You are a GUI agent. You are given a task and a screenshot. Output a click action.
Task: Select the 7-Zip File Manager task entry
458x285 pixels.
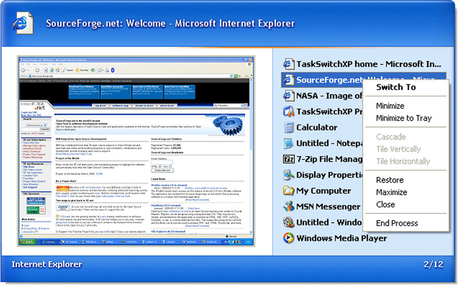coord(322,159)
